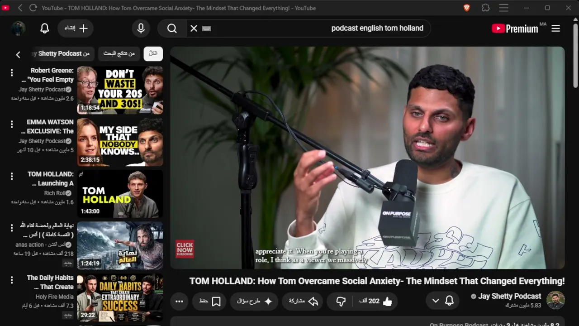Open options for Robert Greene video
Image resolution: width=579 pixels, height=326 pixels.
[12, 72]
